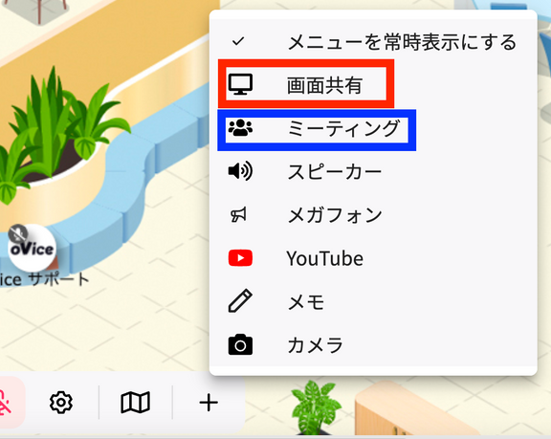This screenshot has width=551, height=439.
Task: Select メモ menu entry
Action: 306,301
